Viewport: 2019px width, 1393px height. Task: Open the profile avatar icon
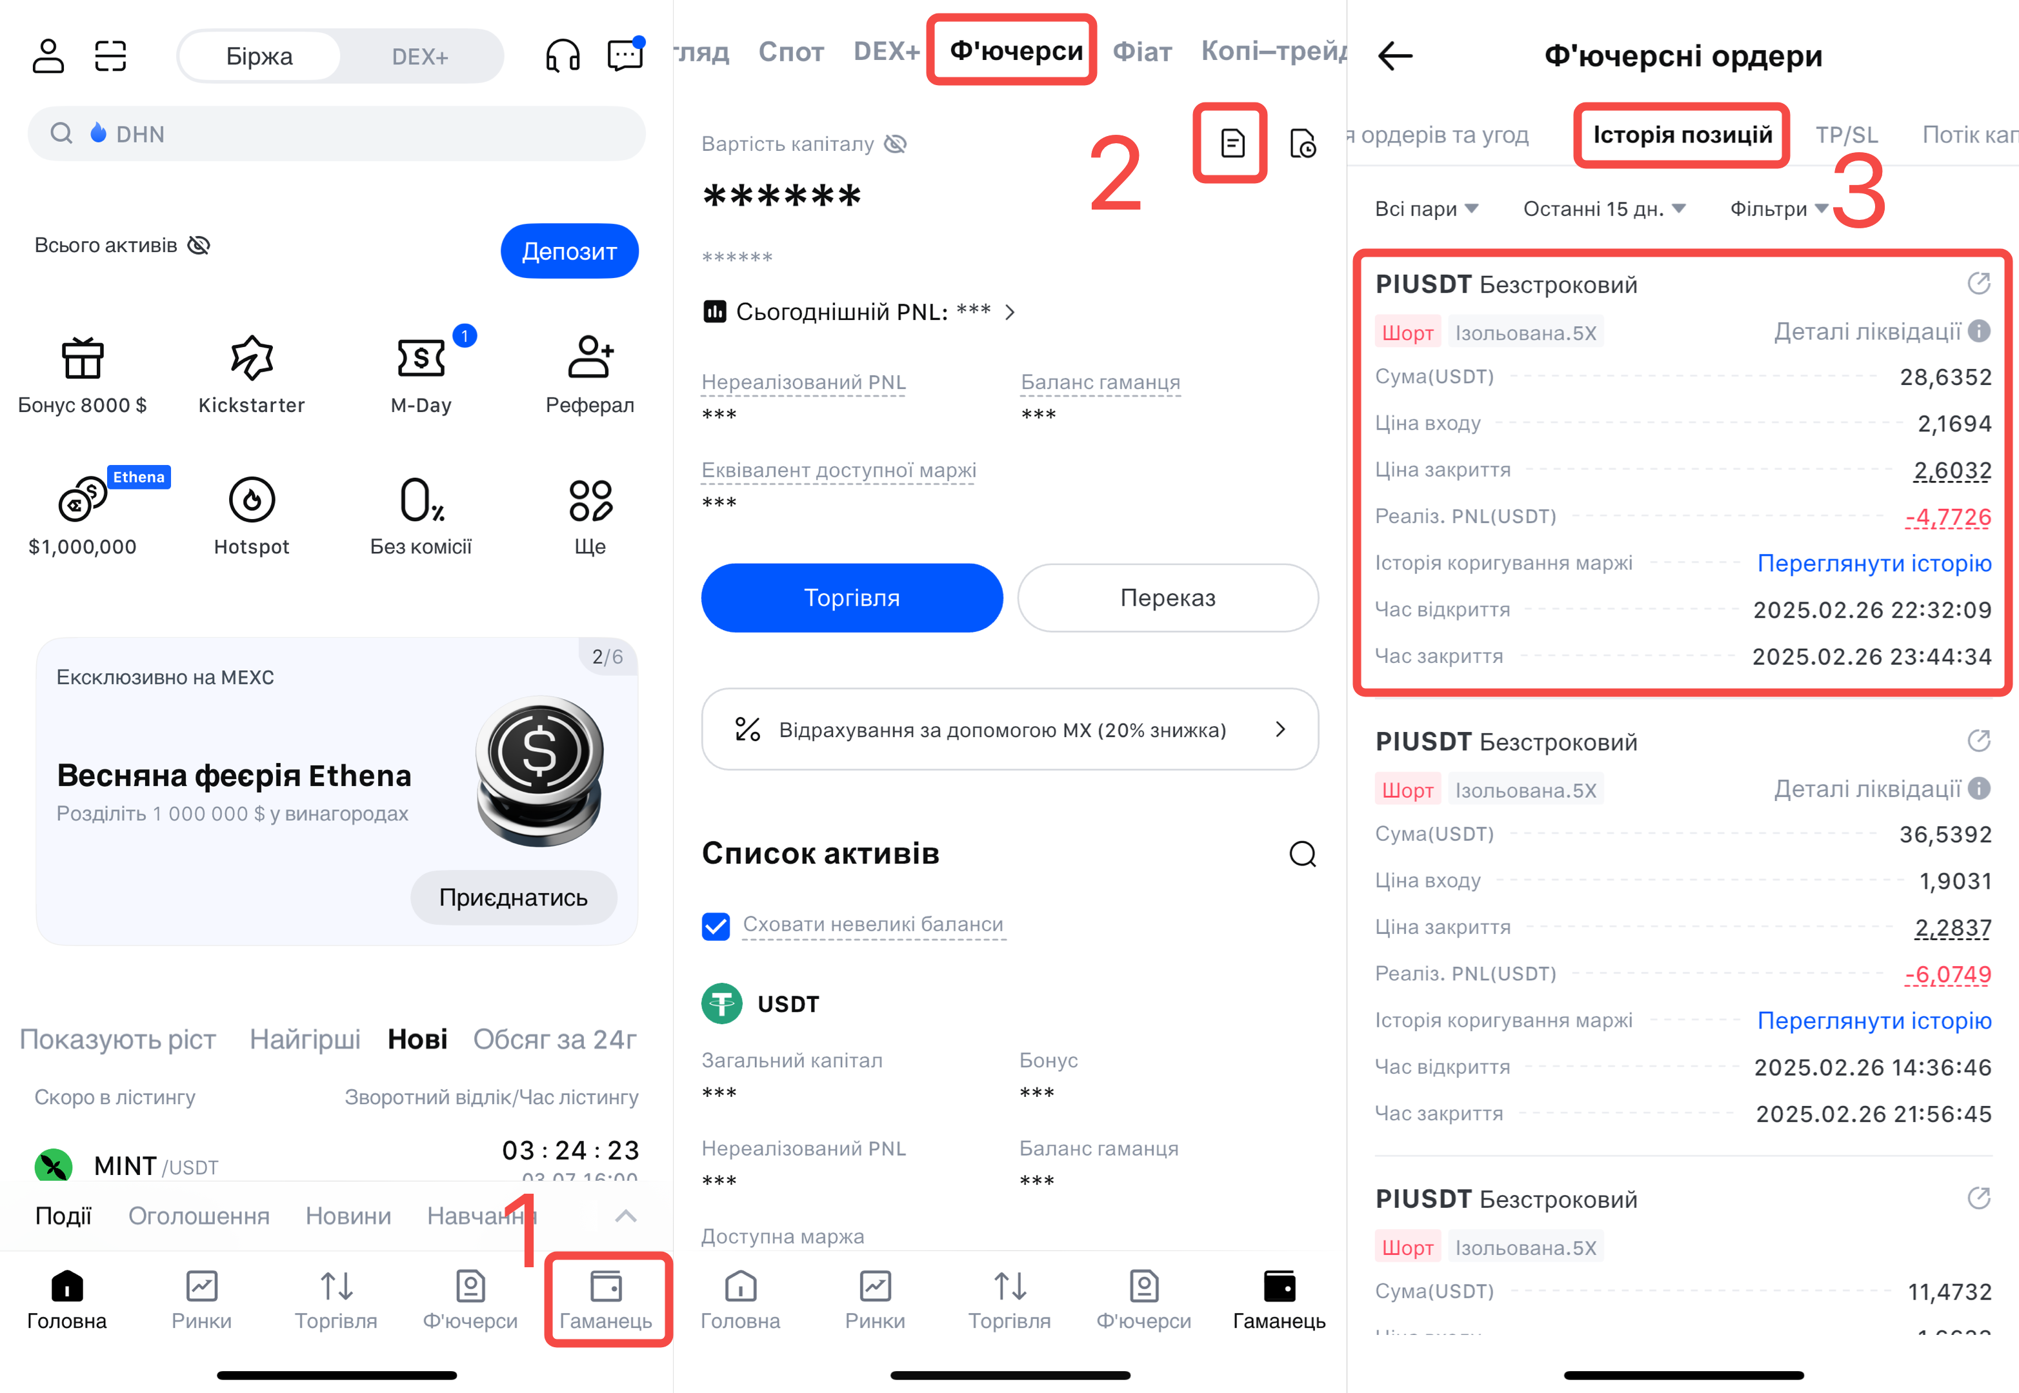(x=48, y=56)
